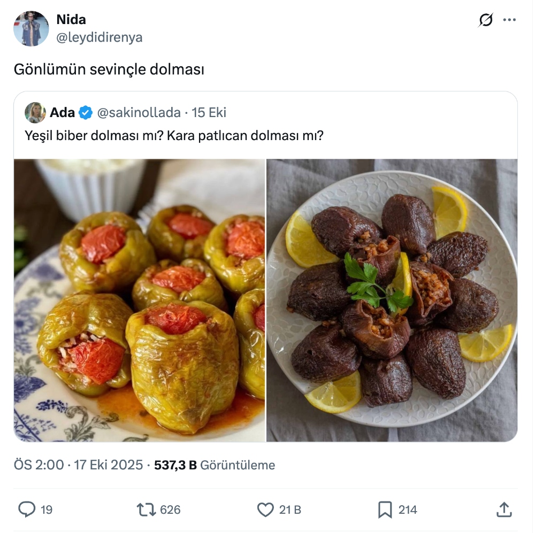
Task: Click the quoted post's 15 Eki date
Action: point(209,113)
